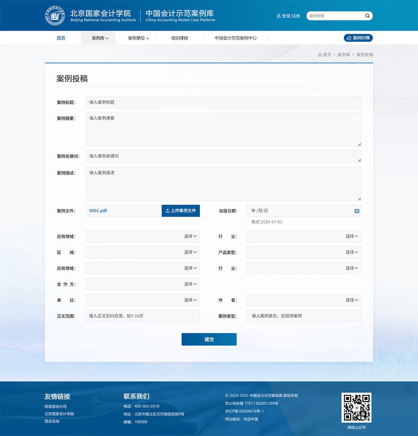Click the search magnifier icon
This screenshot has width=418, height=436.
click(x=367, y=15)
